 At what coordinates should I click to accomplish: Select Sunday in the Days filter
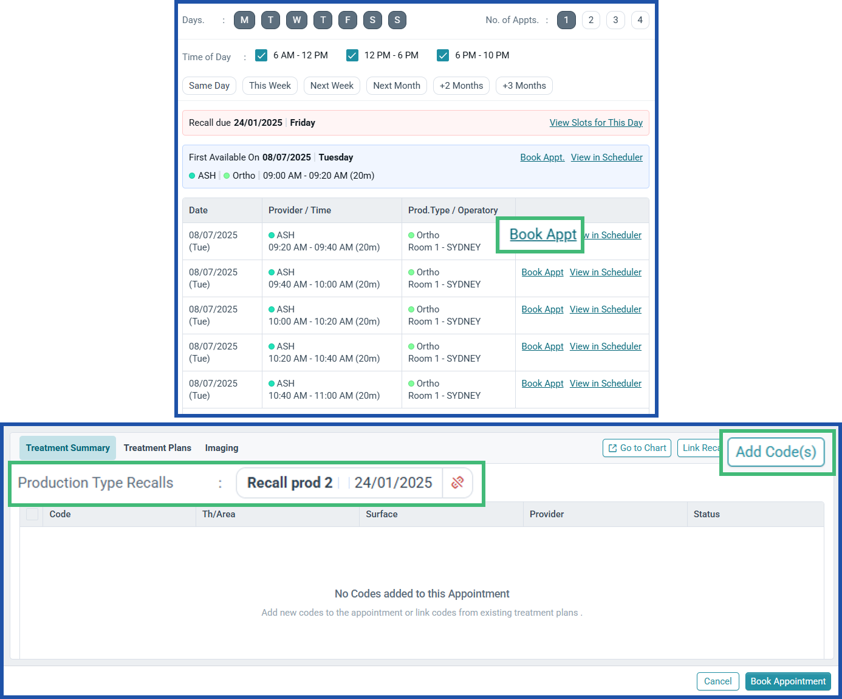[x=397, y=20]
